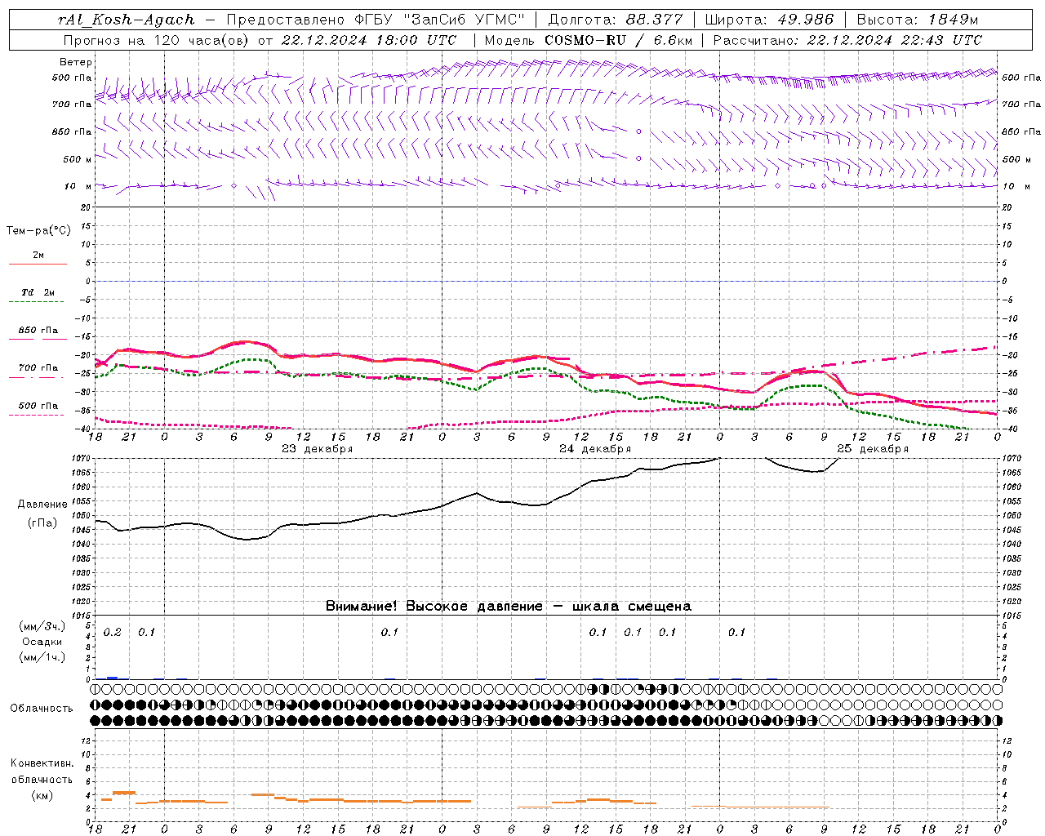Image resolution: width=1045 pixels, height=836 pixels.
Task: Click the 25 декабря date label
Action: (x=873, y=449)
